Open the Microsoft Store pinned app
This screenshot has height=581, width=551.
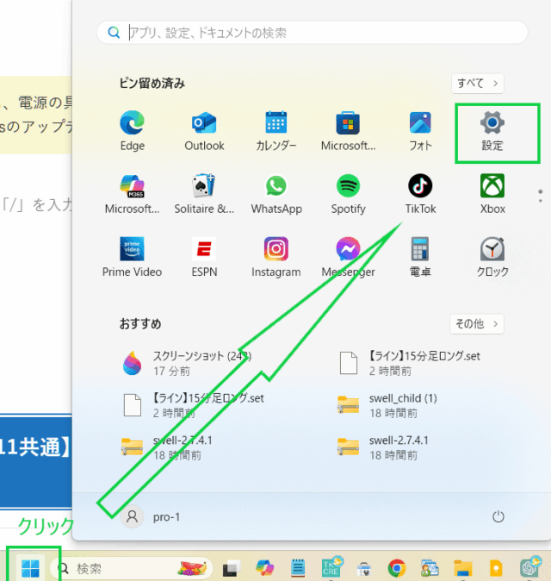tap(348, 130)
